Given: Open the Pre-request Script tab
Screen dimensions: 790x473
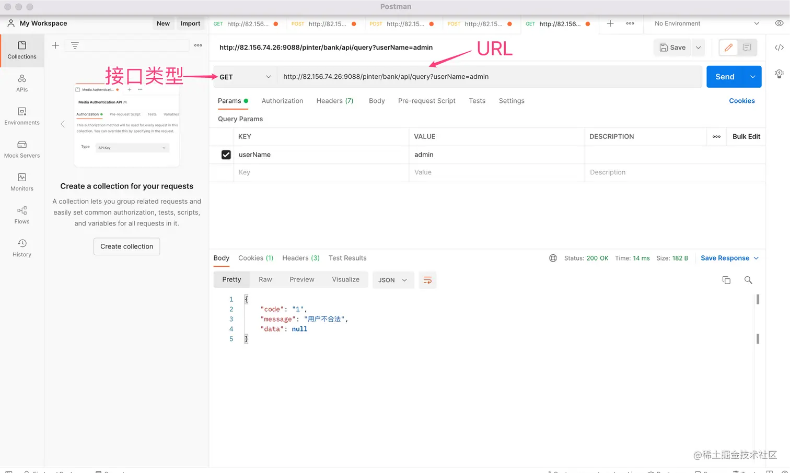Looking at the screenshot, I should (427, 101).
